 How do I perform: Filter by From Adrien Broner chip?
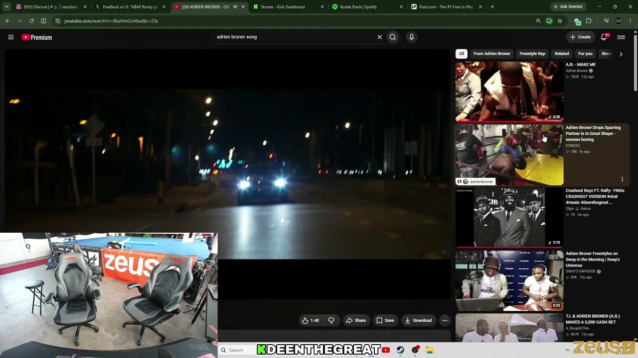(492, 54)
